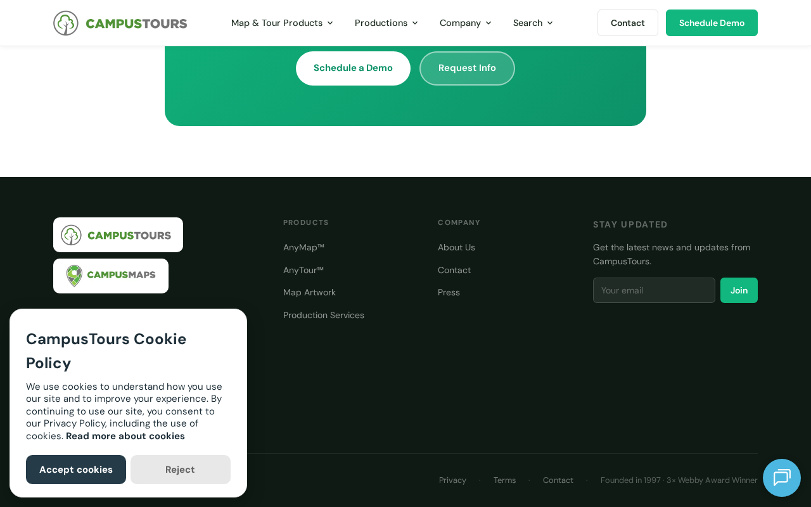Open the Press page link
Viewport: 811px width, 507px height.
[449, 292]
